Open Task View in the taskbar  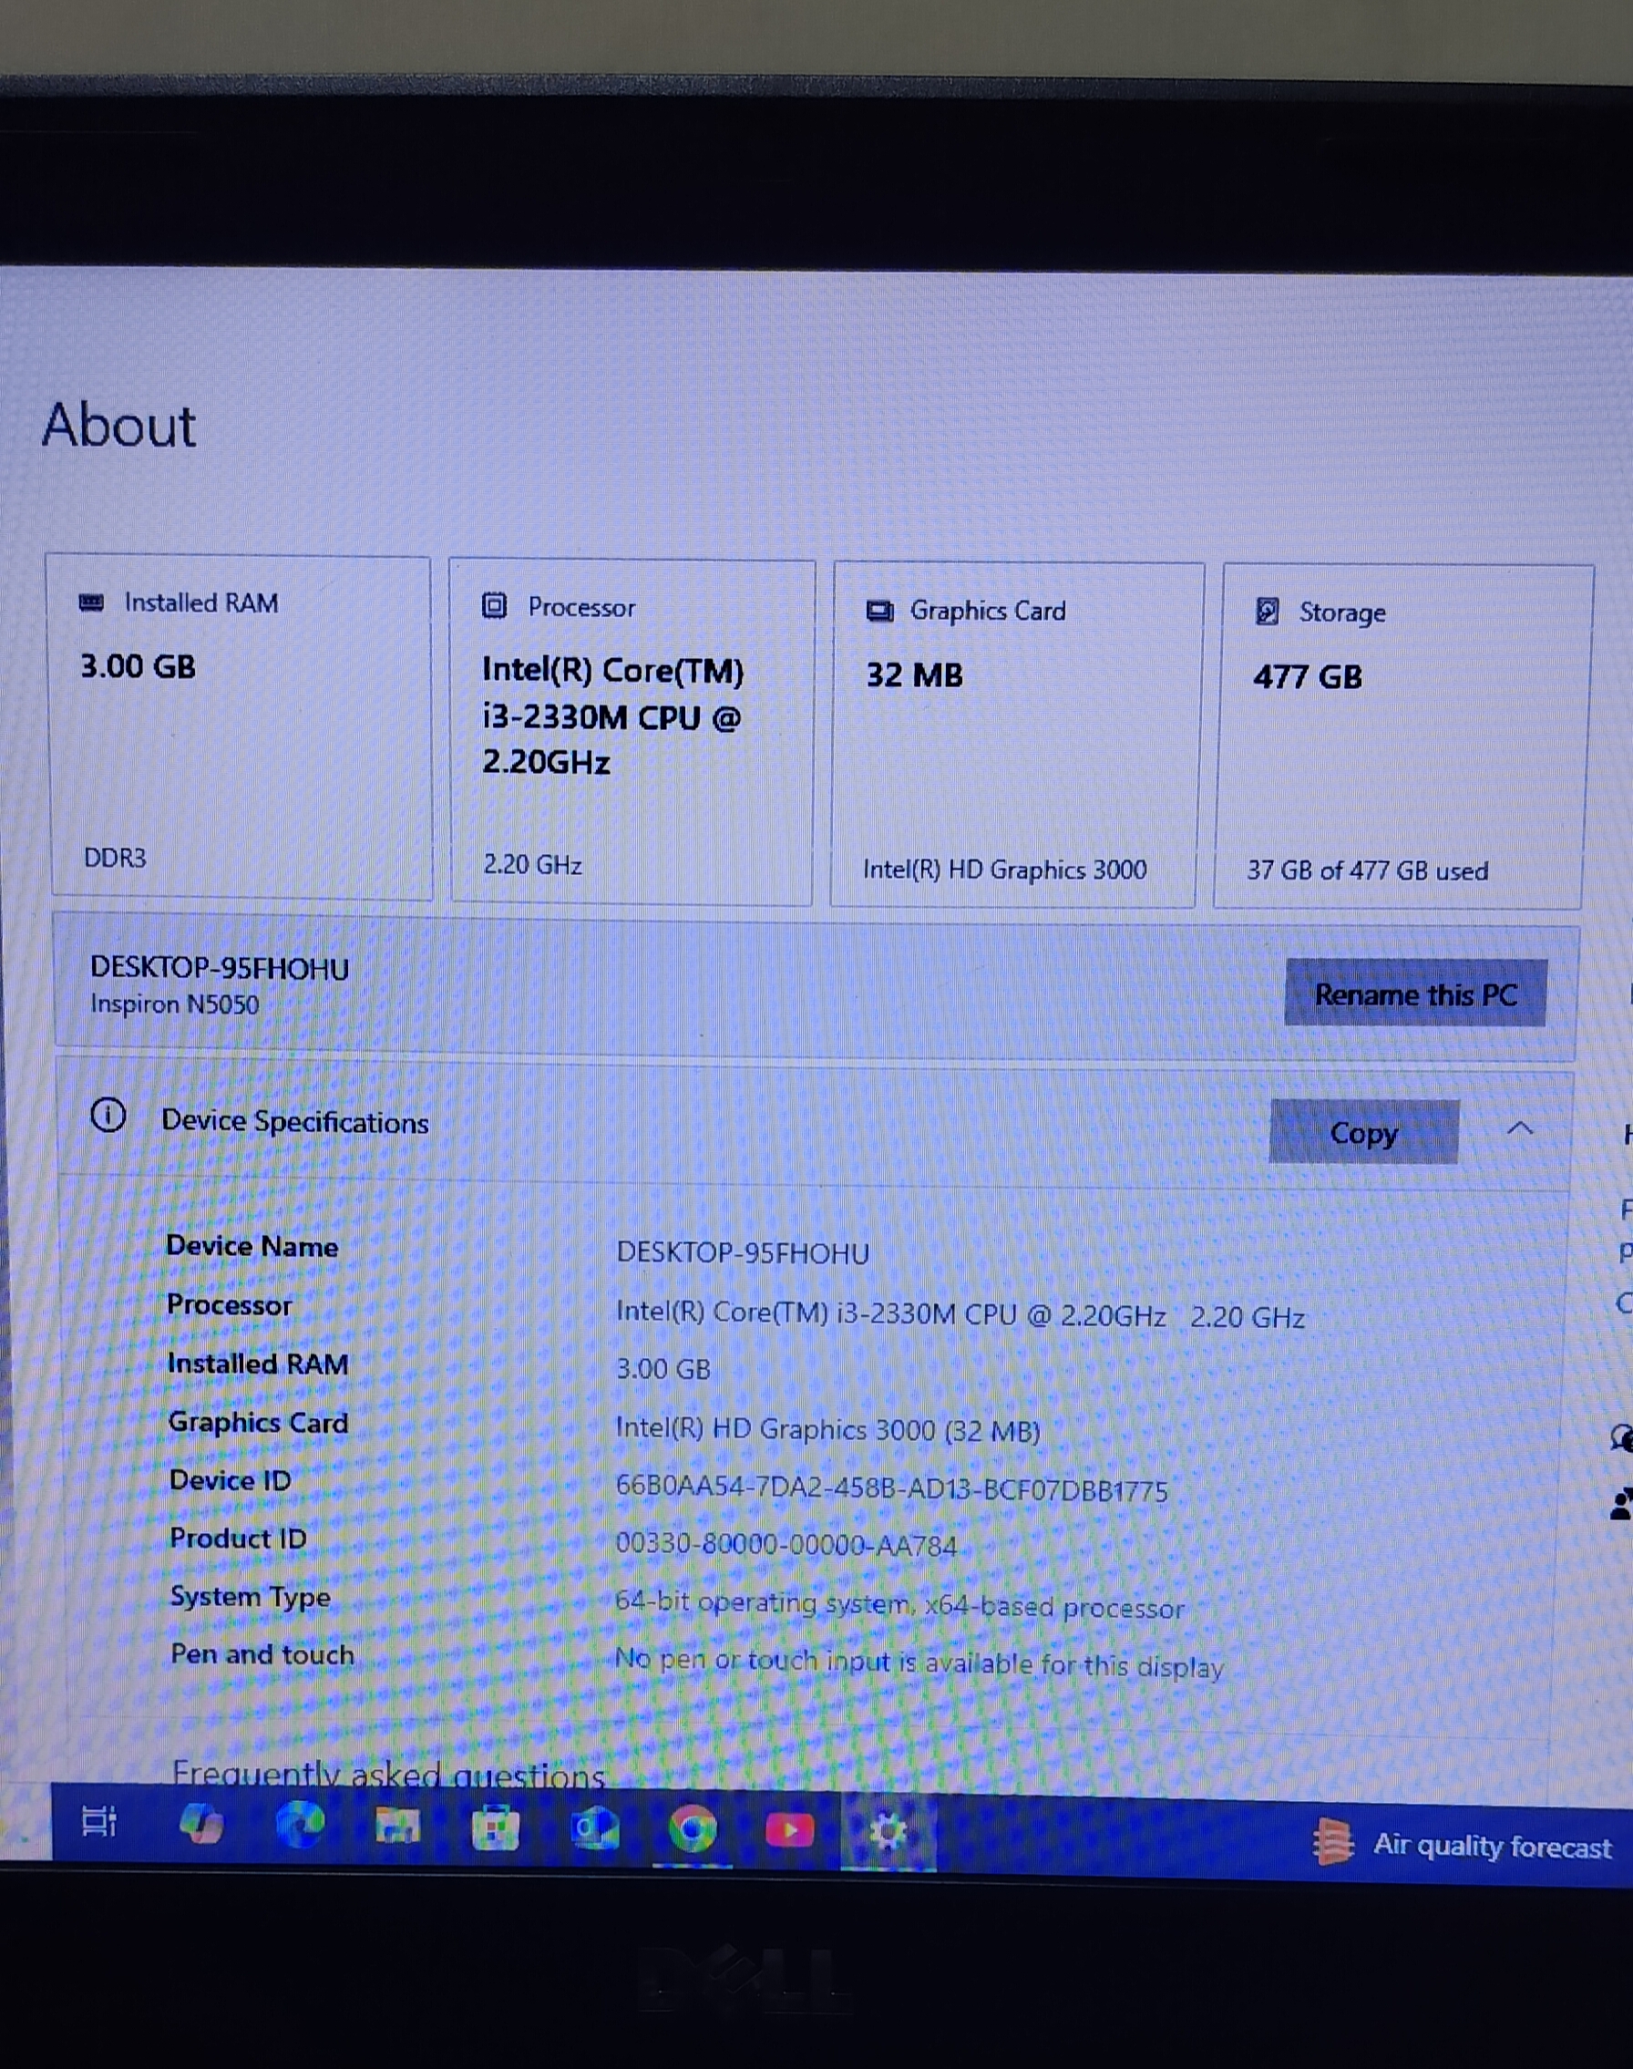click(99, 1821)
